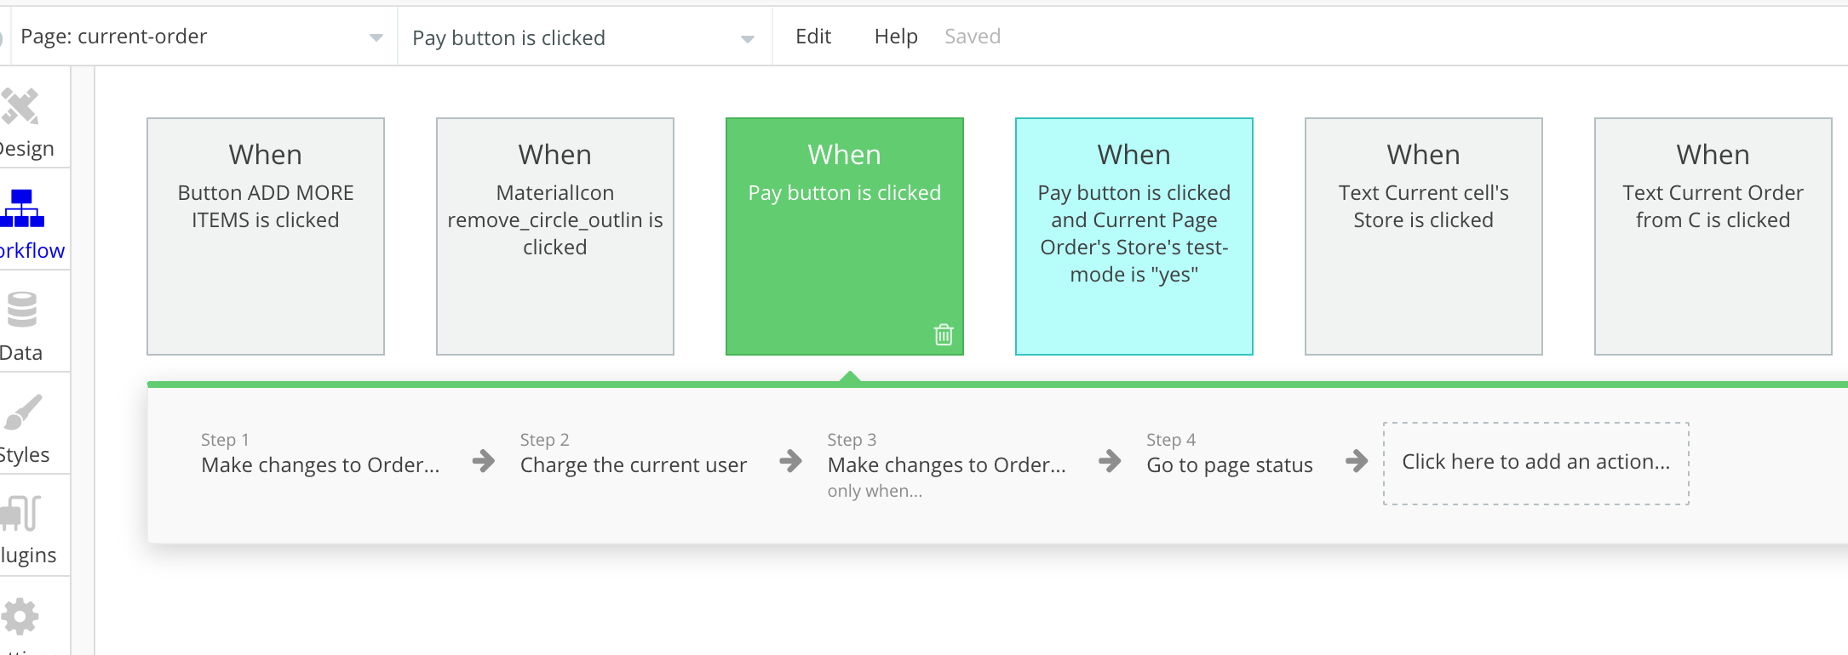Open the Plugins tab icon
The image size is (1848, 655).
[x=20, y=514]
